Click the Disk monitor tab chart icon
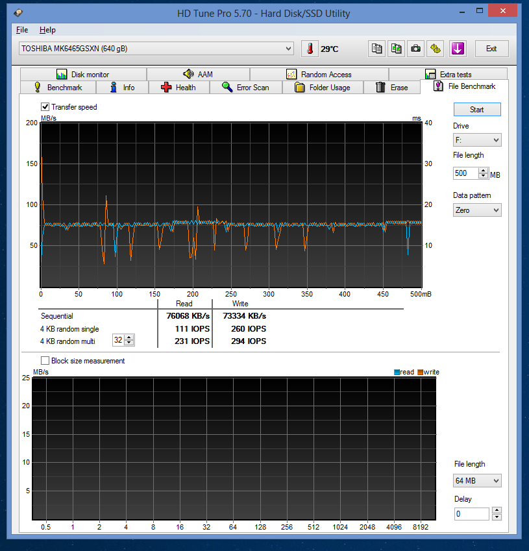529x551 pixels. click(62, 74)
